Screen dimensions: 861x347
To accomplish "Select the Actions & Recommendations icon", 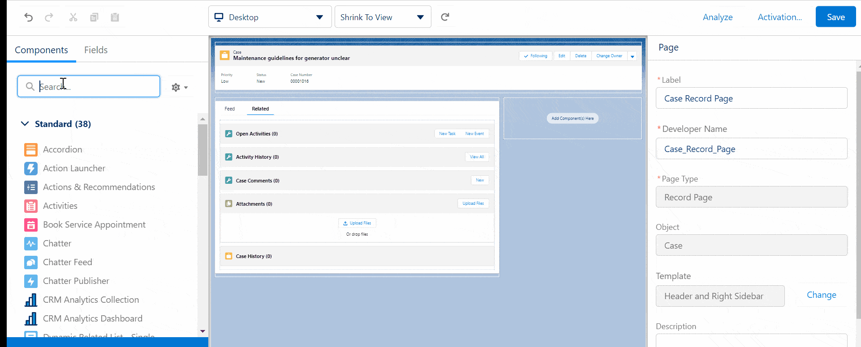I will [x=31, y=187].
